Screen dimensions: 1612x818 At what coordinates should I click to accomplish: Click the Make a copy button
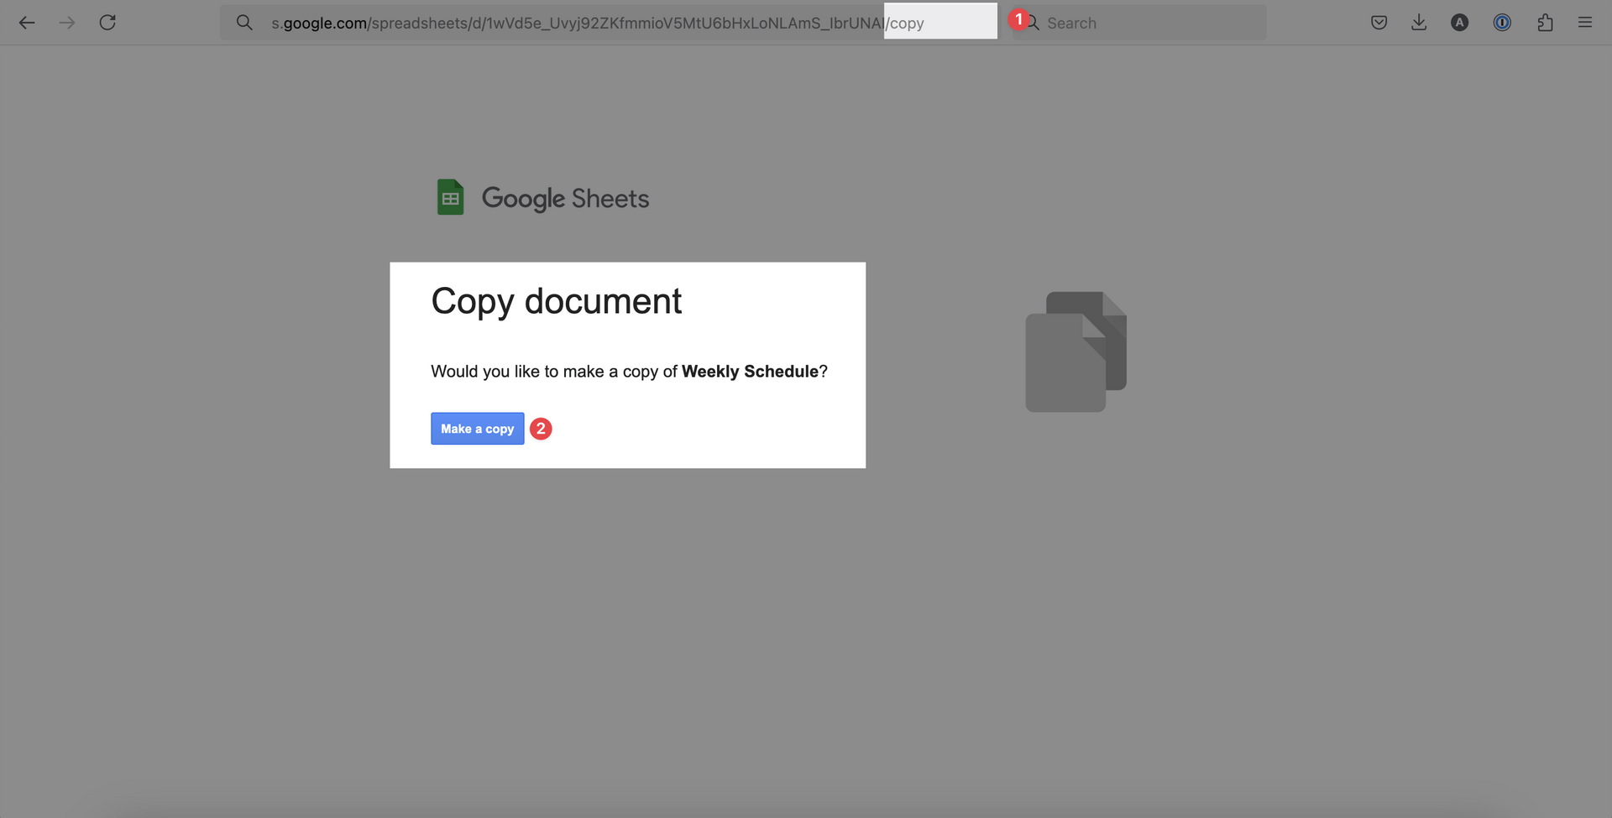coord(478,429)
